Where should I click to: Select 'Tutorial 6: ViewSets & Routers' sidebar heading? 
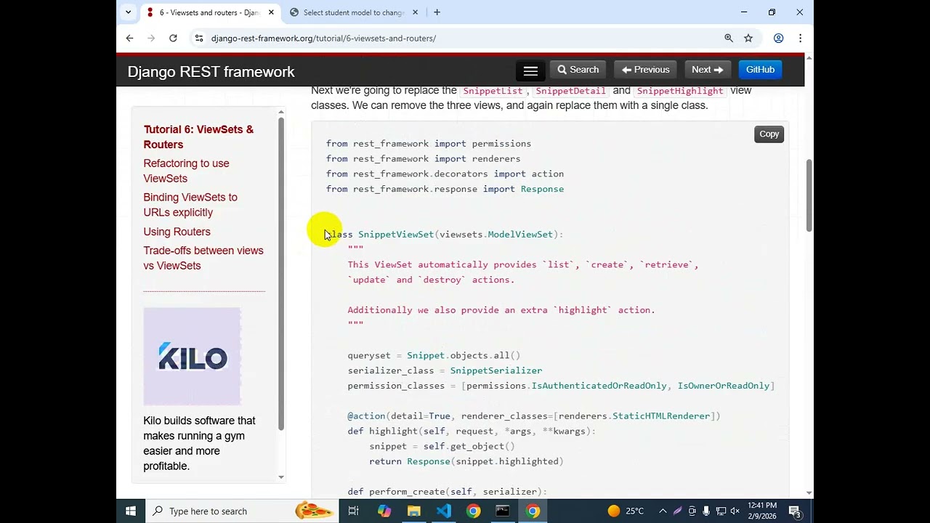198,137
